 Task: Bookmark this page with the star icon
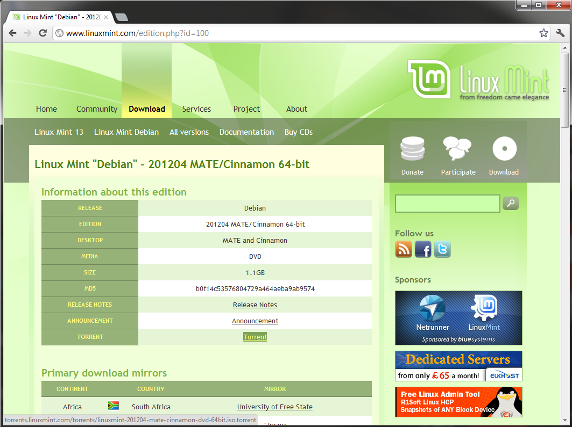pyautogui.click(x=543, y=33)
